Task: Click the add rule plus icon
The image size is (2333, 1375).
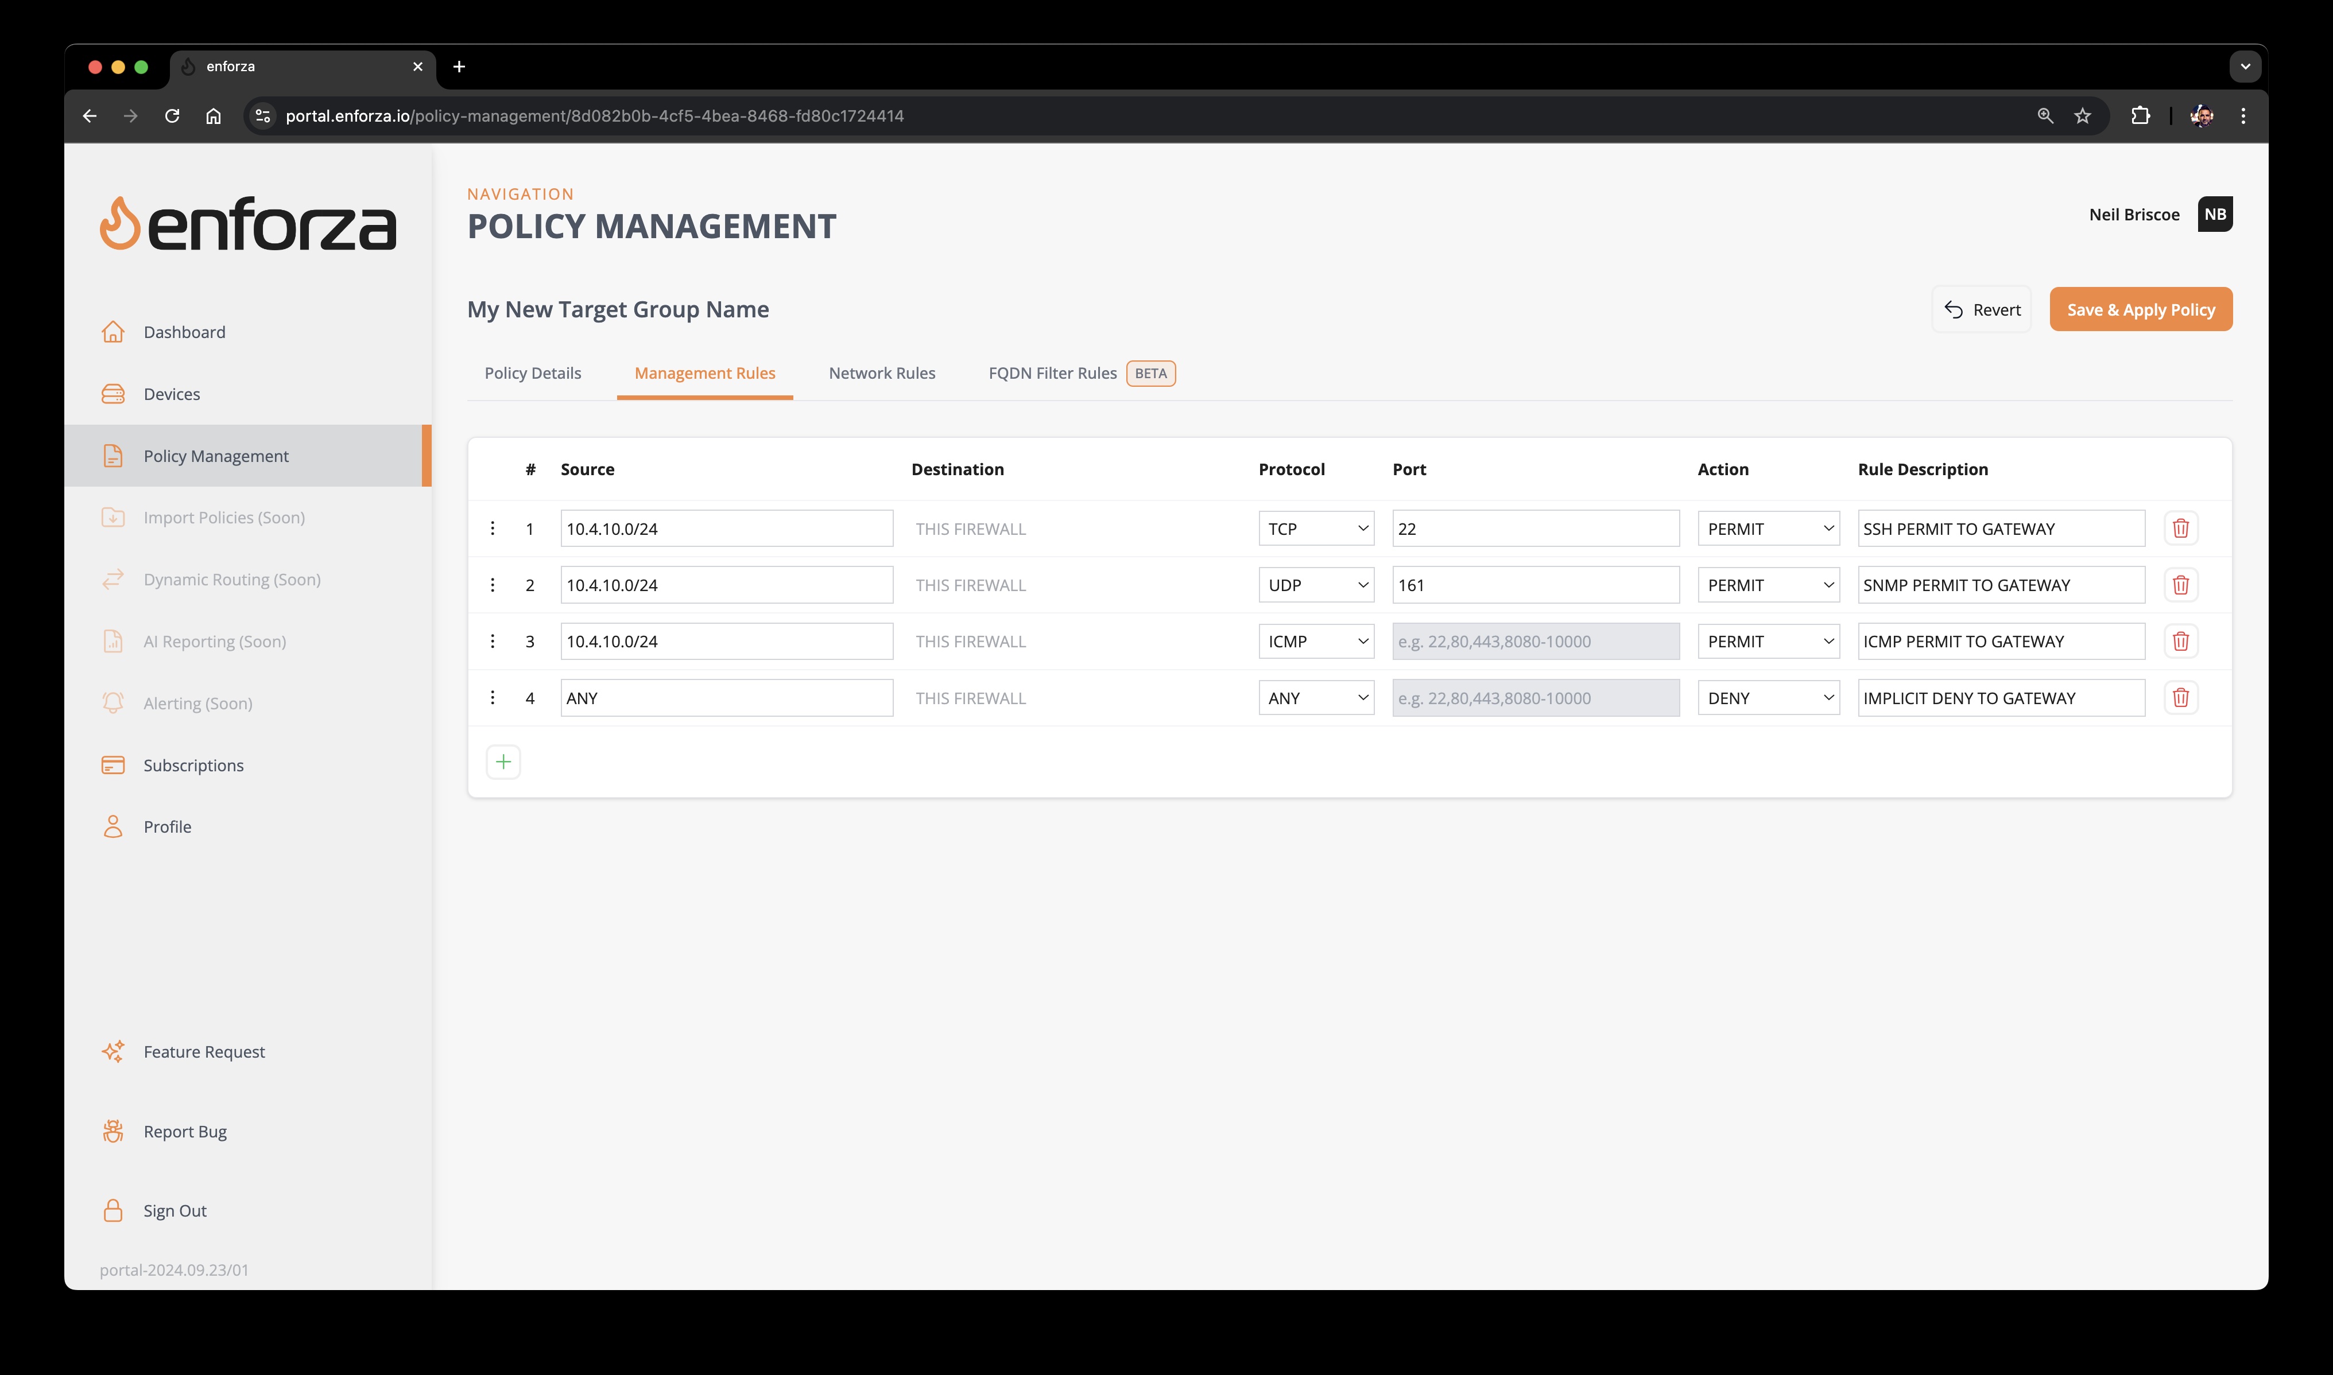Action: click(x=503, y=761)
